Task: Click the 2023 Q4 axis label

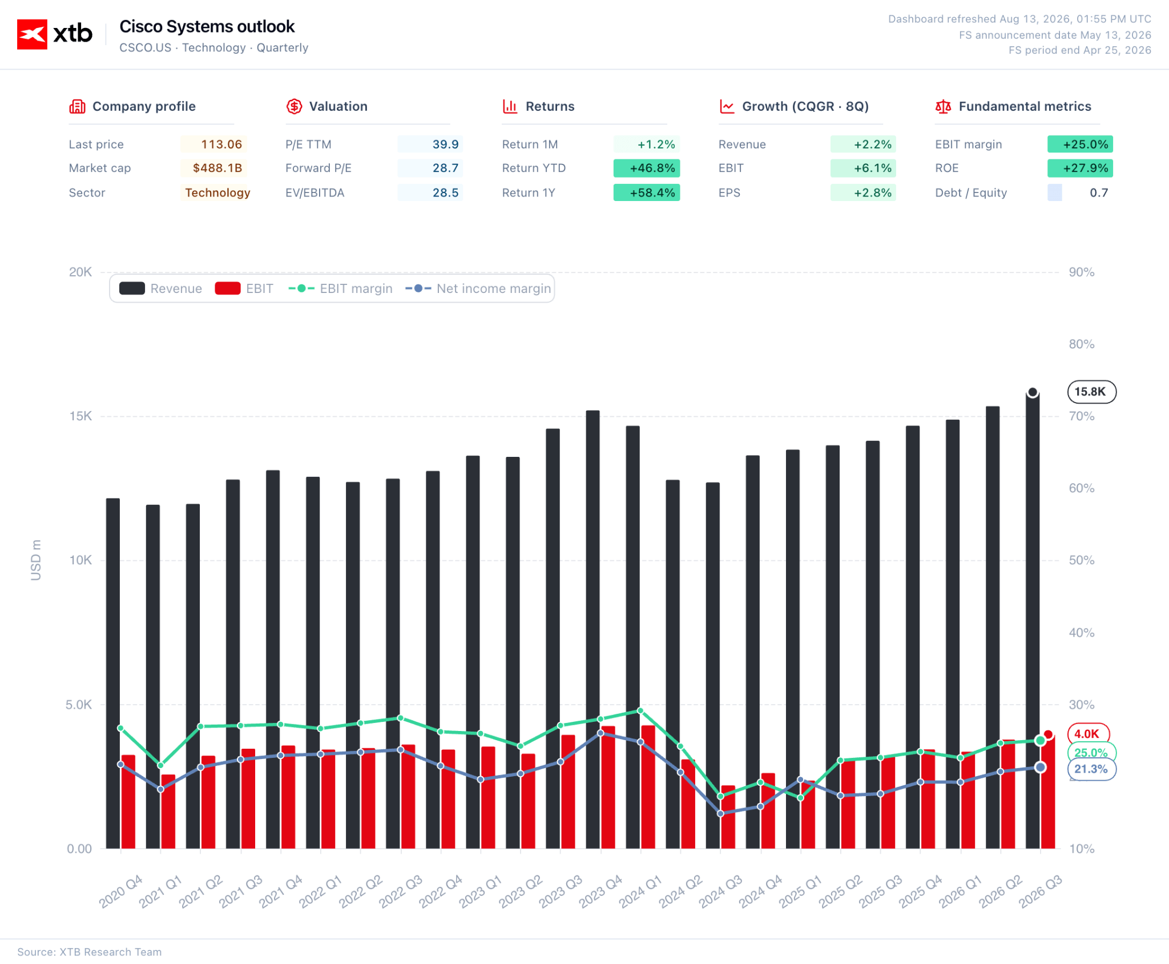Action: (x=600, y=891)
